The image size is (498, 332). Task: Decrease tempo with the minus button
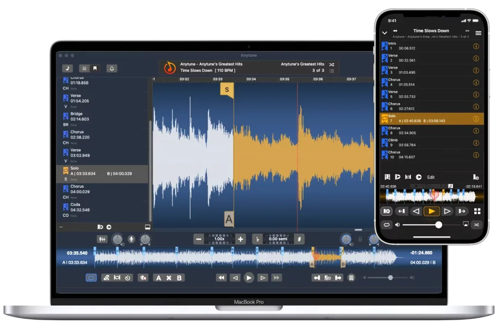[199, 239]
